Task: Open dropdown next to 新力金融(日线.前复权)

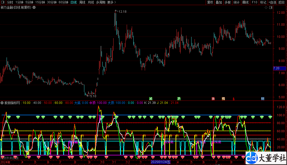Action: point(34,8)
